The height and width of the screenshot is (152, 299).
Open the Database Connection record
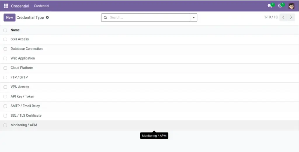[27, 48]
